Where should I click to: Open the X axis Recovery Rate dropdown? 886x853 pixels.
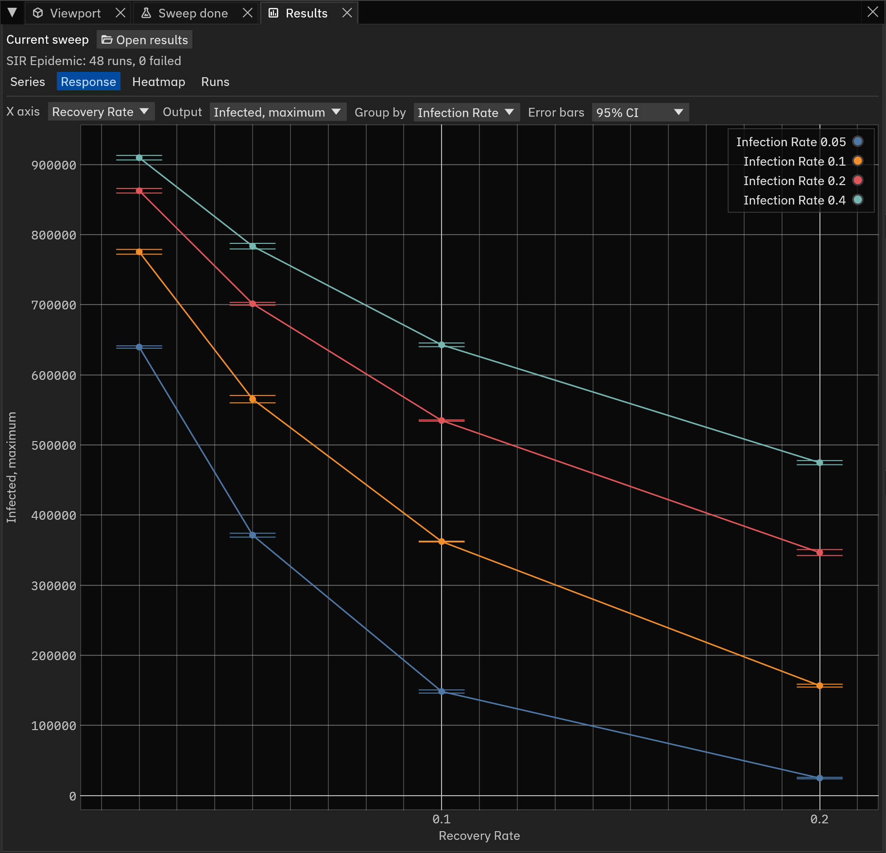tap(101, 112)
